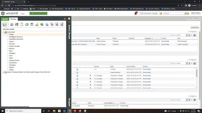Focus Search in table field of the 15 objects table

[x=178, y=63]
